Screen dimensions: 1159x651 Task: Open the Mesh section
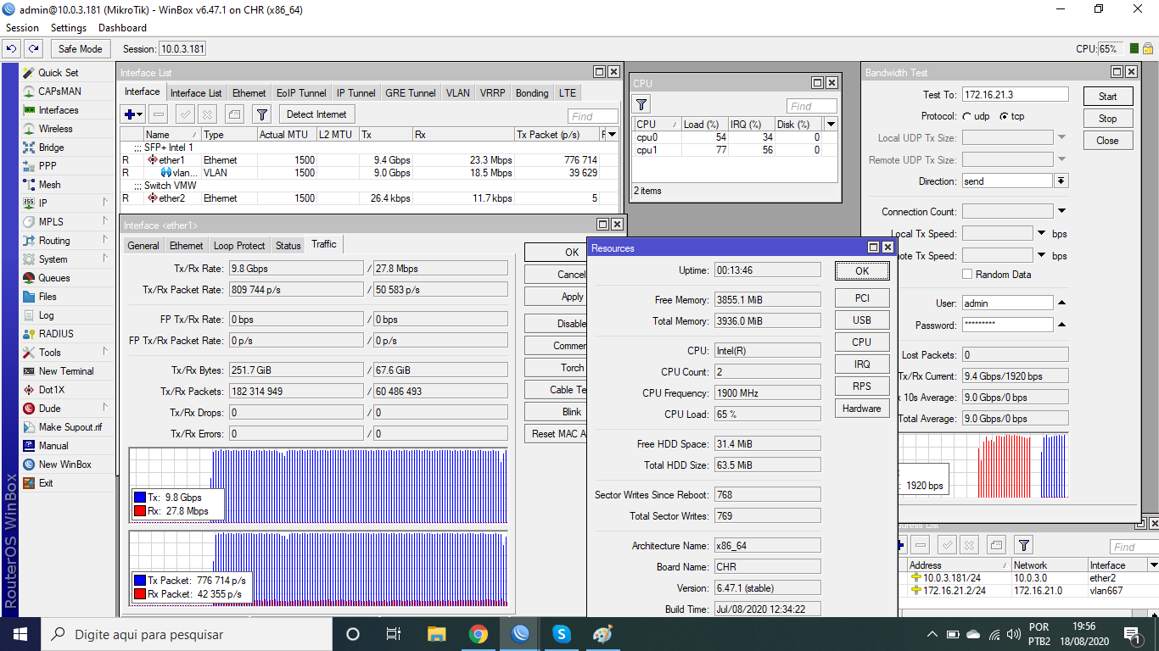(x=49, y=185)
